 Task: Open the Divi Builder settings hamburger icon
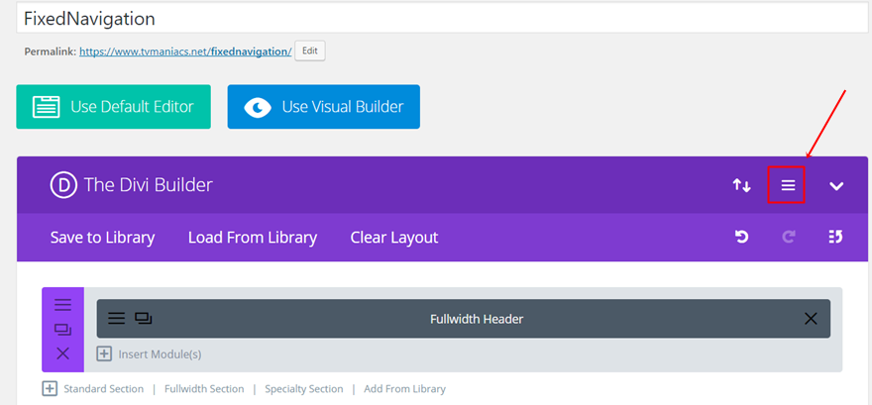pyautogui.click(x=788, y=185)
